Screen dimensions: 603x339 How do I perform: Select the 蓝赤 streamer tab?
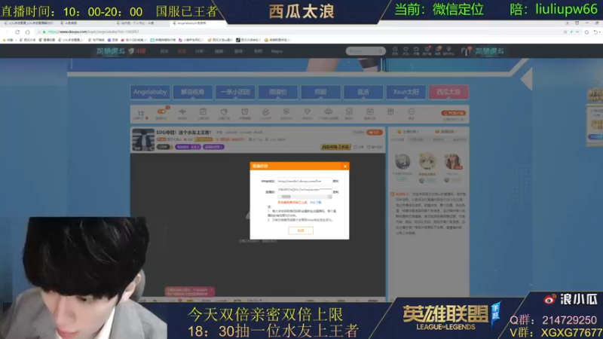point(363,92)
